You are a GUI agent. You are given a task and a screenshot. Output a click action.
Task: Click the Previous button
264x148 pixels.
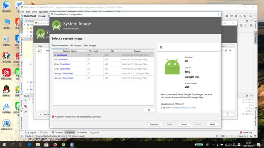(x=154, y=125)
